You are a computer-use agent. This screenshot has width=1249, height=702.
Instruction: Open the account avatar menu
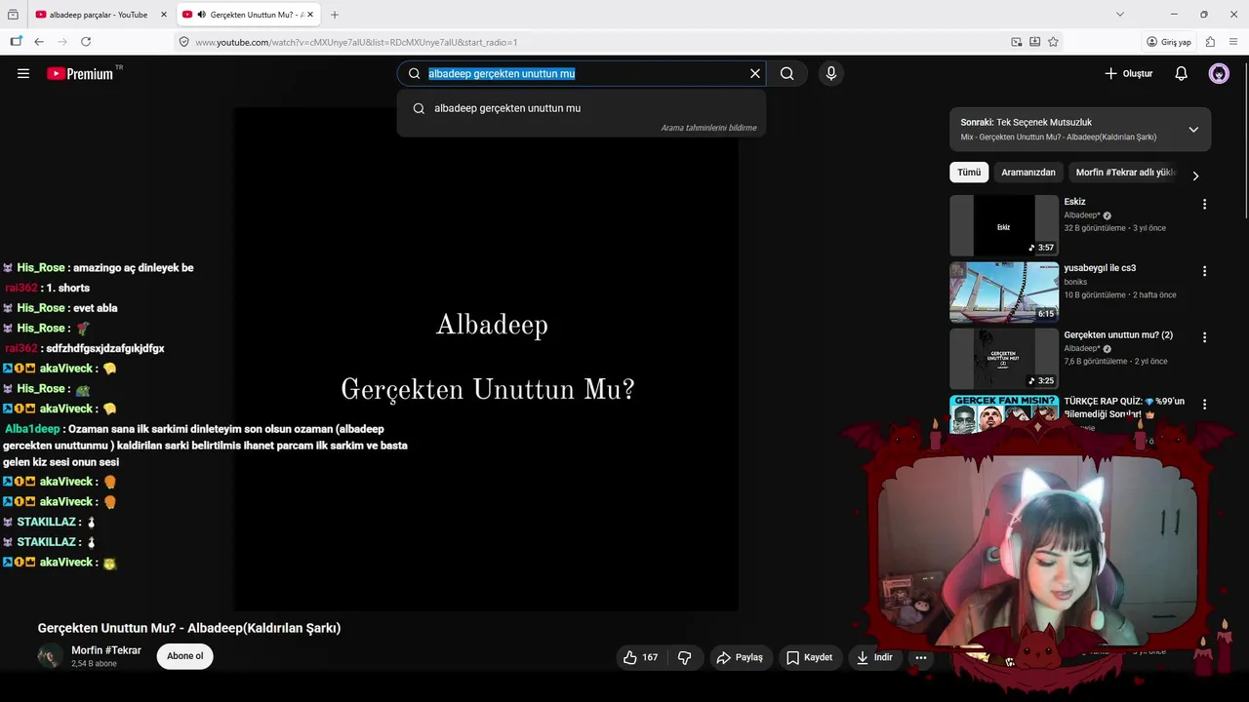(x=1219, y=73)
